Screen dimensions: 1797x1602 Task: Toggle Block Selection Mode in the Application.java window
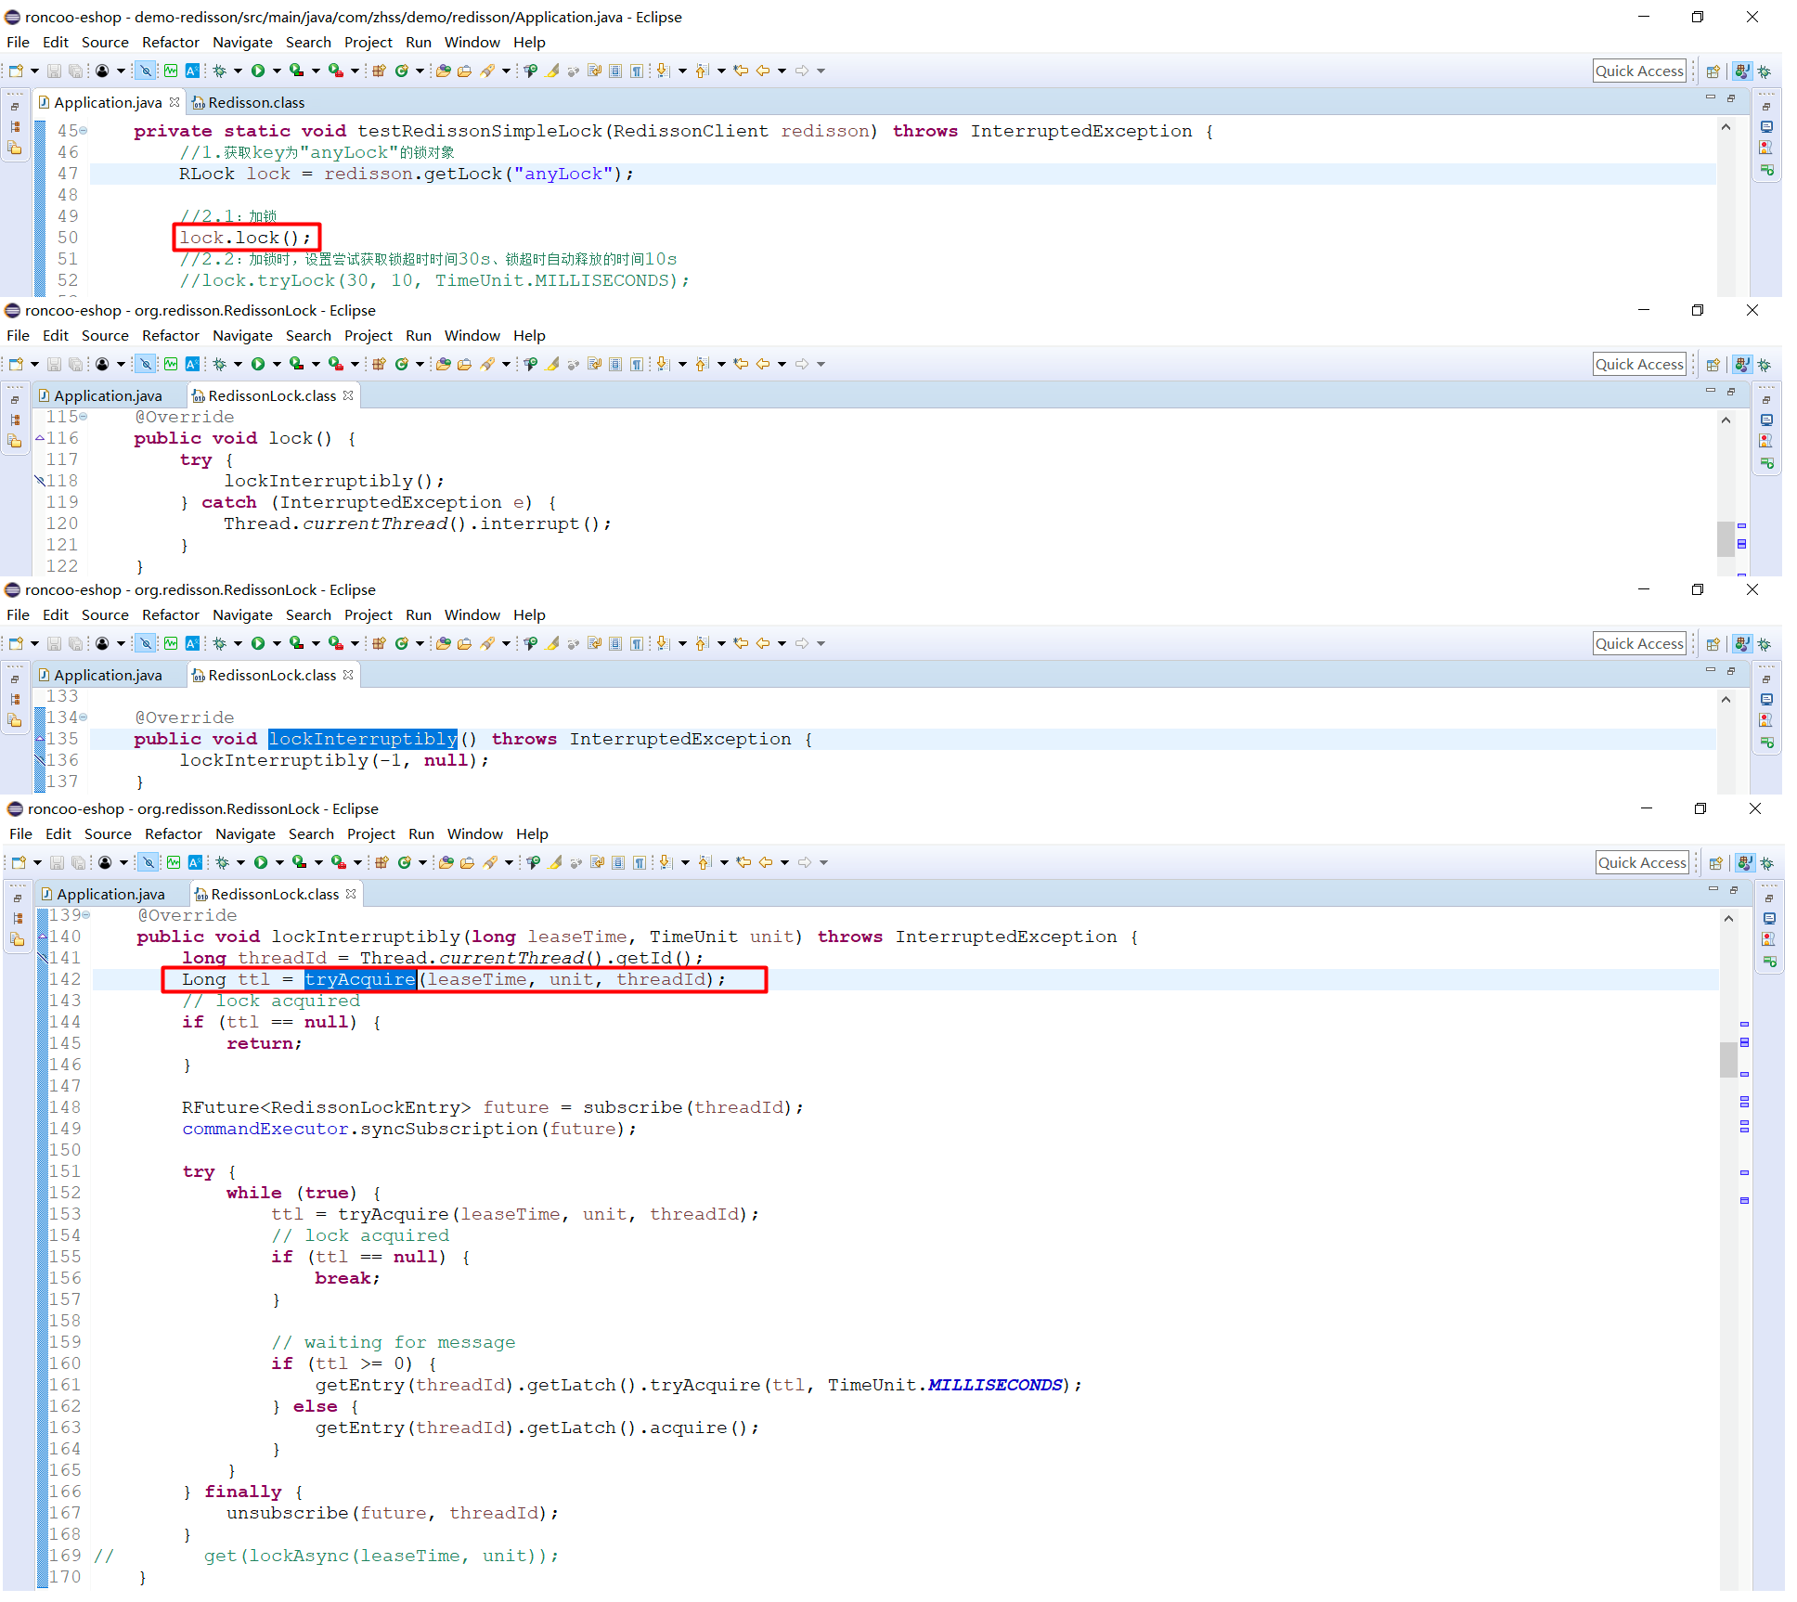pos(615,71)
